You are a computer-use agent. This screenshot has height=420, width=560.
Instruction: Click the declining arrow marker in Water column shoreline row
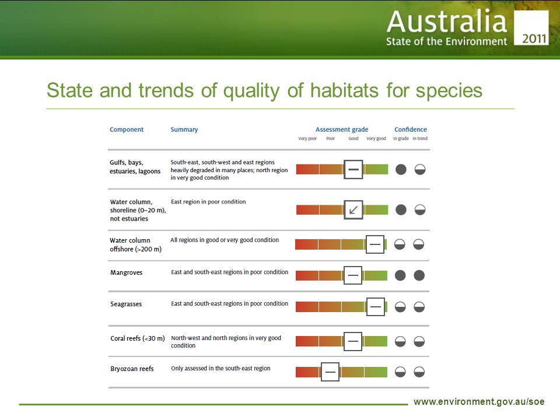coord(353,209)
